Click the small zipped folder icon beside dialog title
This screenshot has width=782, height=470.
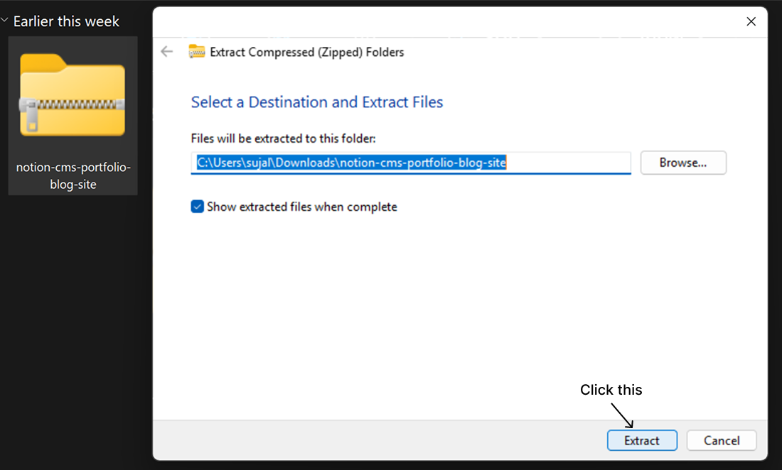pyautogui.click(x=196, y=52)
